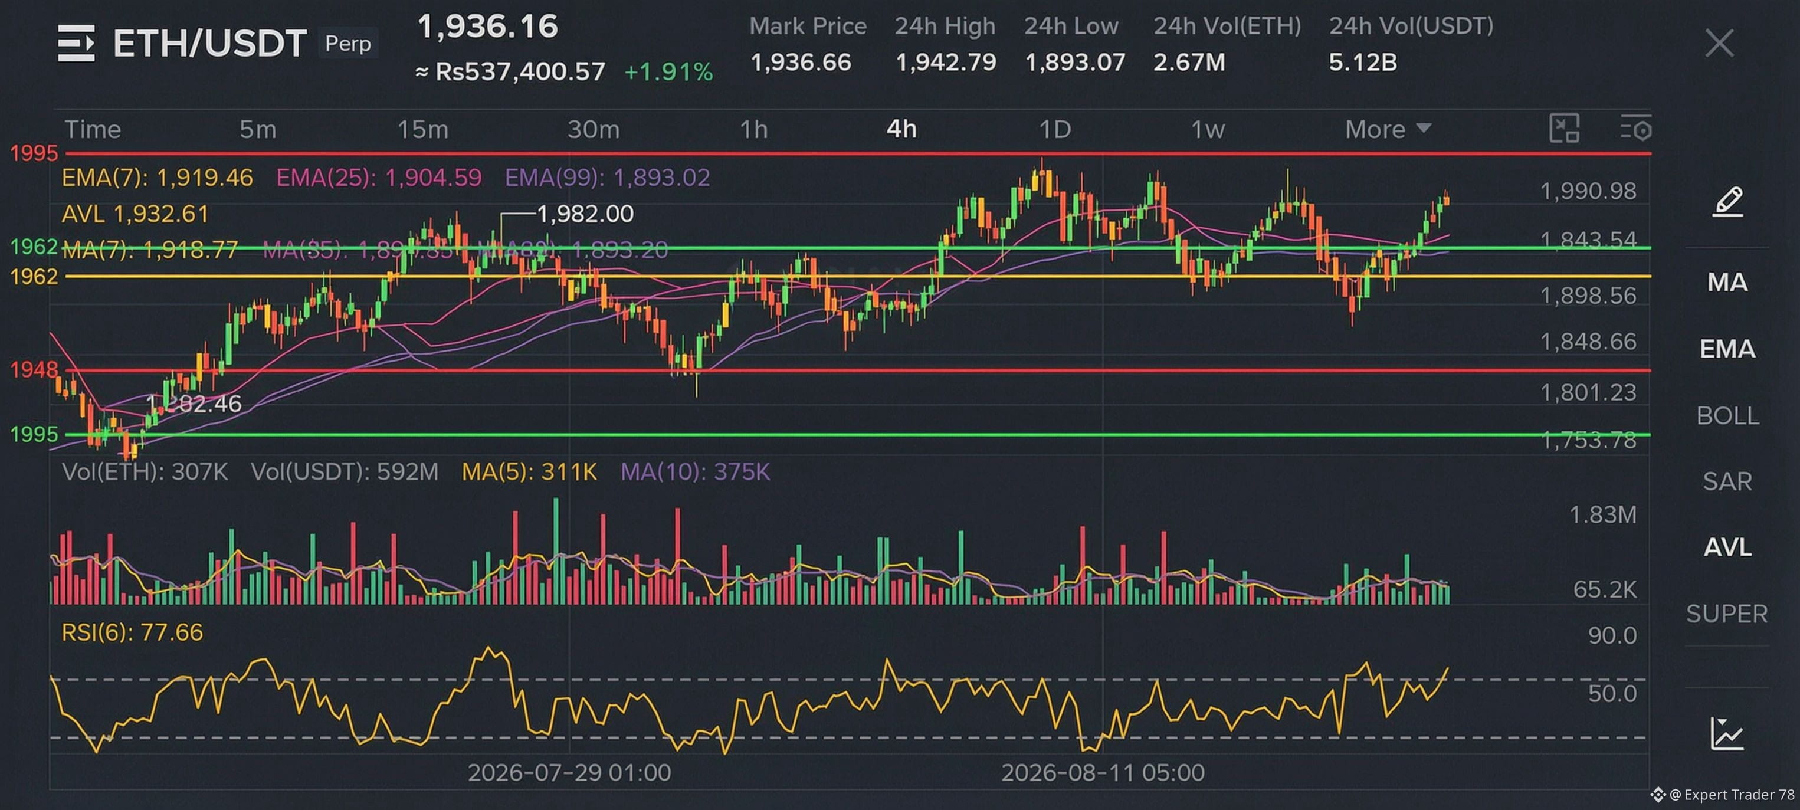The image size is (1800, 810).
Task: Click the 24h Vol(ETH) value 2.67M
Action: (1189, 62)
